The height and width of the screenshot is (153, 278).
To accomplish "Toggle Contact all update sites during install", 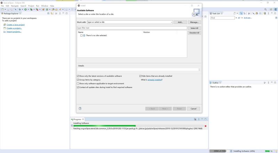I will coord(78,87).
